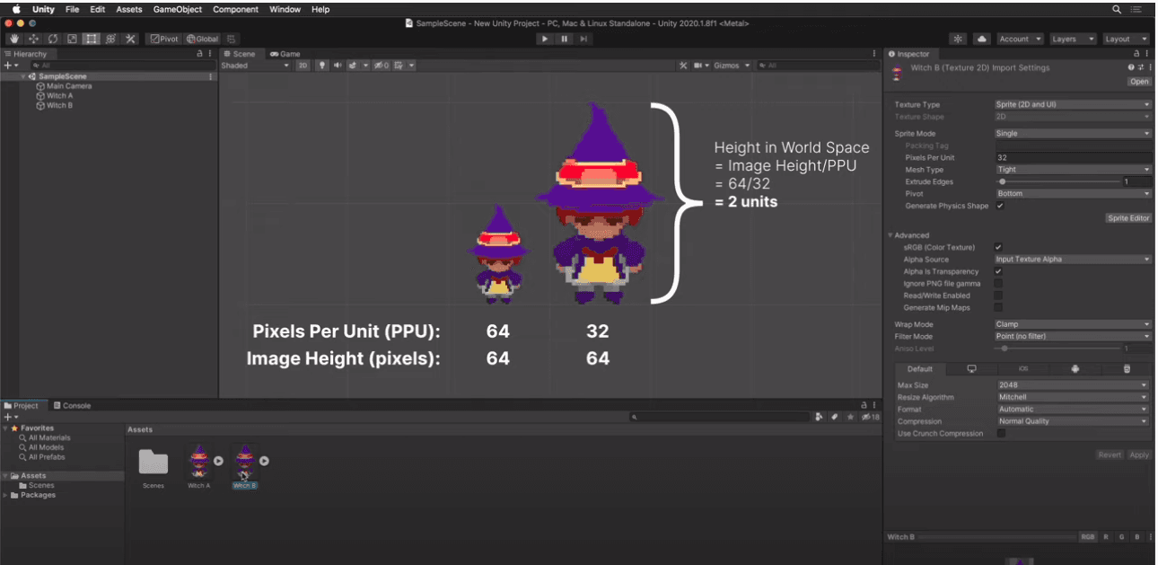
Task: Collapse the SampleScene hierarchy item
Action: click(23, 76)
